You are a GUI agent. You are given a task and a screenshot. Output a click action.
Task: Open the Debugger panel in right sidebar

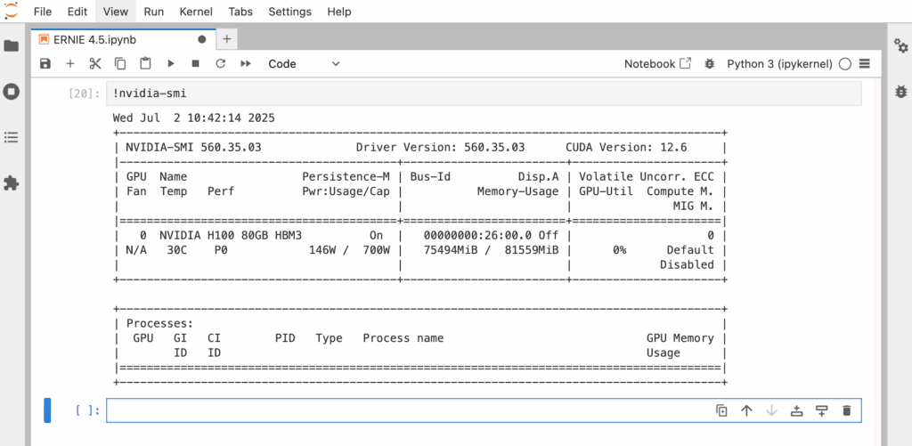click(x=900, y=92)
